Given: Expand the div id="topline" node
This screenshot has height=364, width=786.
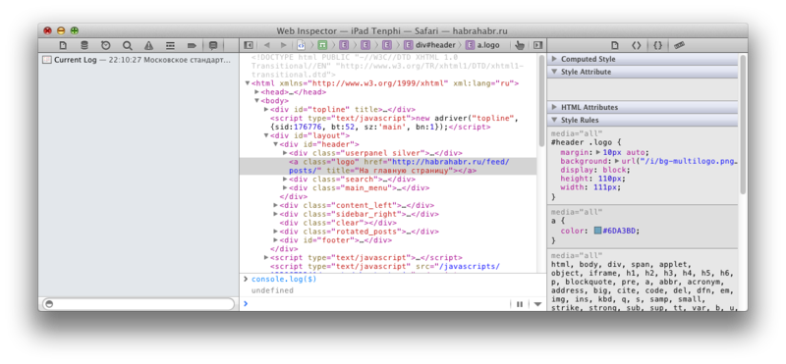Looking at the screenshot, I should [x=266, y=109].
